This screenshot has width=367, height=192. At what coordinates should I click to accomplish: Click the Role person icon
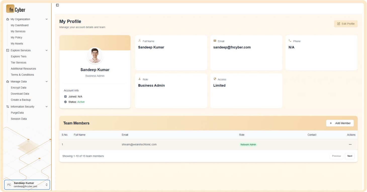140,79
